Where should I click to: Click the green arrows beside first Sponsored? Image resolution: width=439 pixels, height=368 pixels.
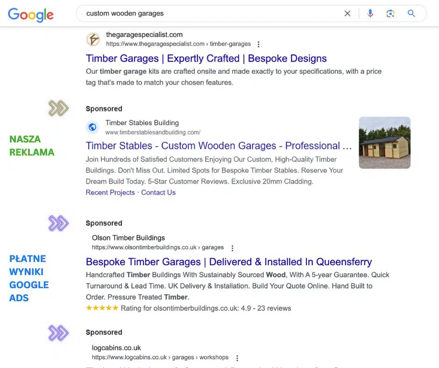click(58, 109)
